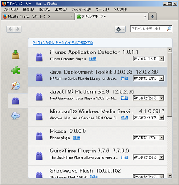Open activation dropdown for Java(TM) Platform SE 9

point(148,98)
